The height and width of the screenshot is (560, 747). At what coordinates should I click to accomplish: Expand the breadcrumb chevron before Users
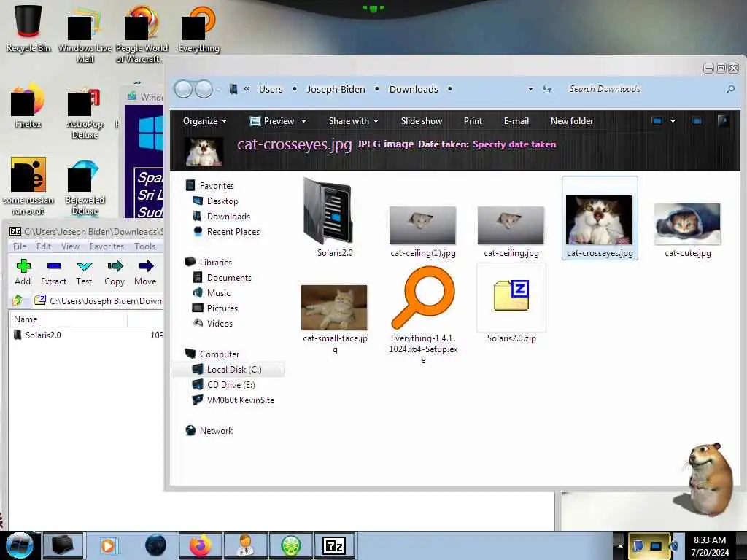(x=247, y=89)
